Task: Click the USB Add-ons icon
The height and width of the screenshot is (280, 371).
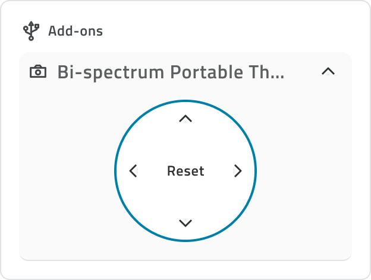Action: [x=31, y=31]
